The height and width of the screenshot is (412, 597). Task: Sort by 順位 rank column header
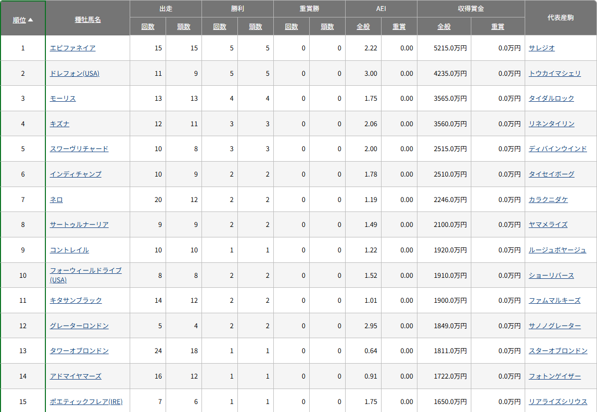[x=19, y=20]
